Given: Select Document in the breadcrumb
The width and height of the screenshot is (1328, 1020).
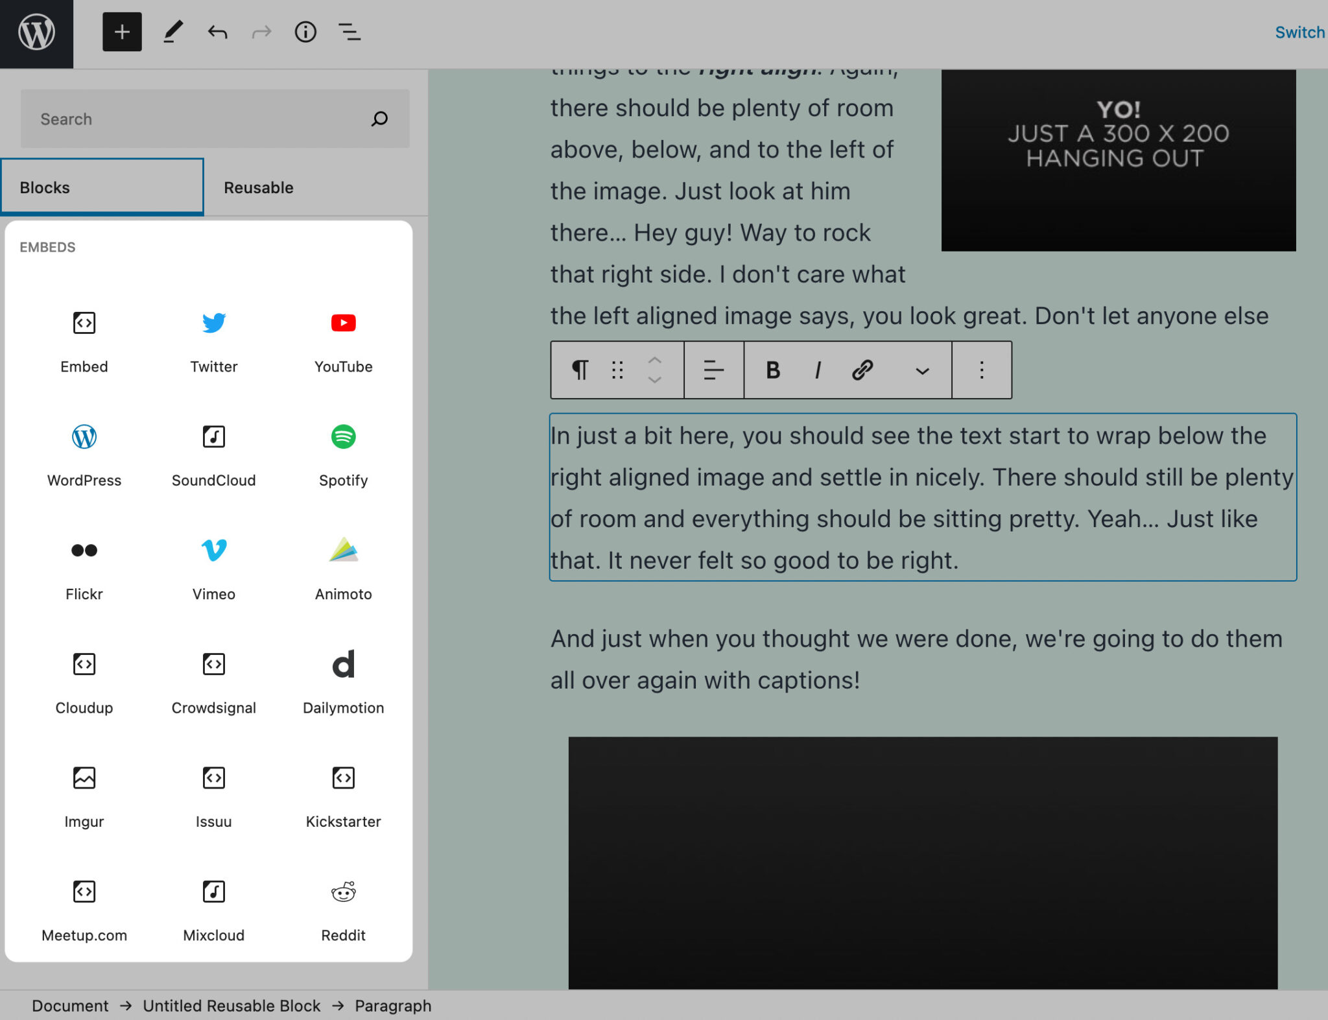Looking at the screenshot, I should pyautogui.click(x=70, y=1006).
